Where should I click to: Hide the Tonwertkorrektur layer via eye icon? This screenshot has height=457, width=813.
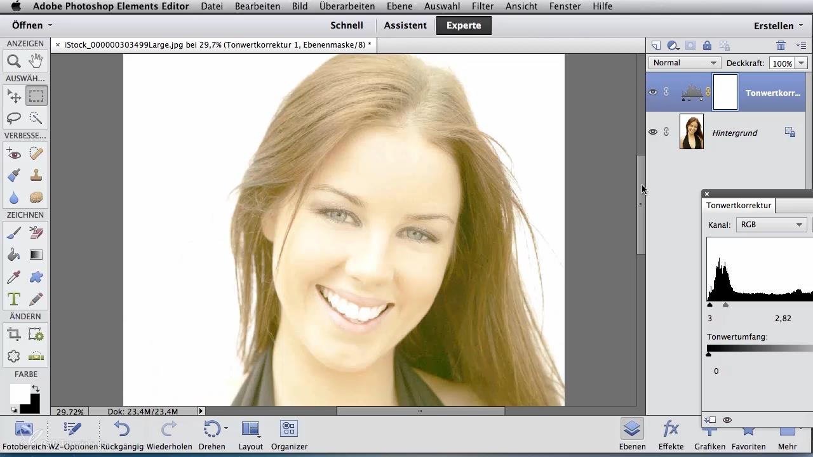[653, 92]
